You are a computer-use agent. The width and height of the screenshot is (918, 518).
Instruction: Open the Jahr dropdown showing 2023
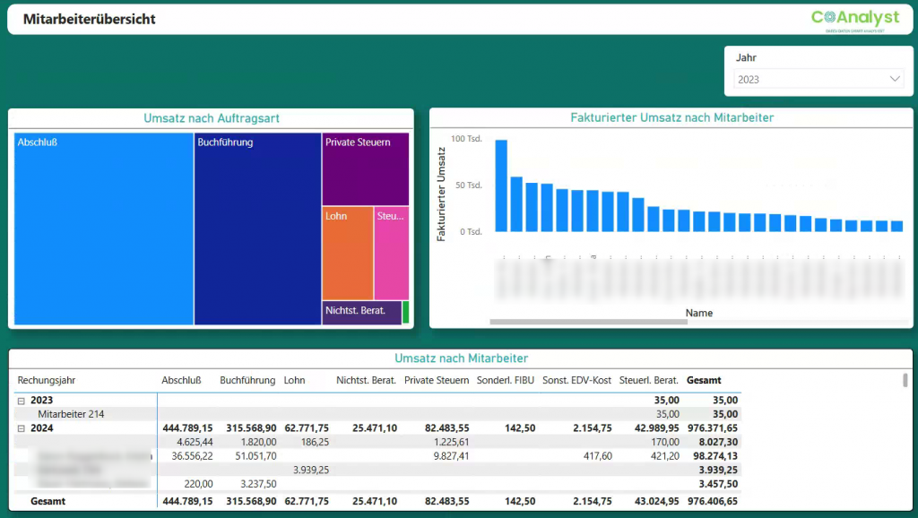click(818, 79)
